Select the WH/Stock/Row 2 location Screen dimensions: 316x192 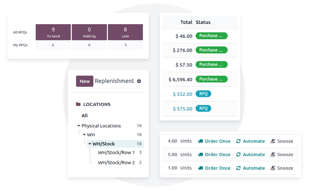tap(116, 162)
